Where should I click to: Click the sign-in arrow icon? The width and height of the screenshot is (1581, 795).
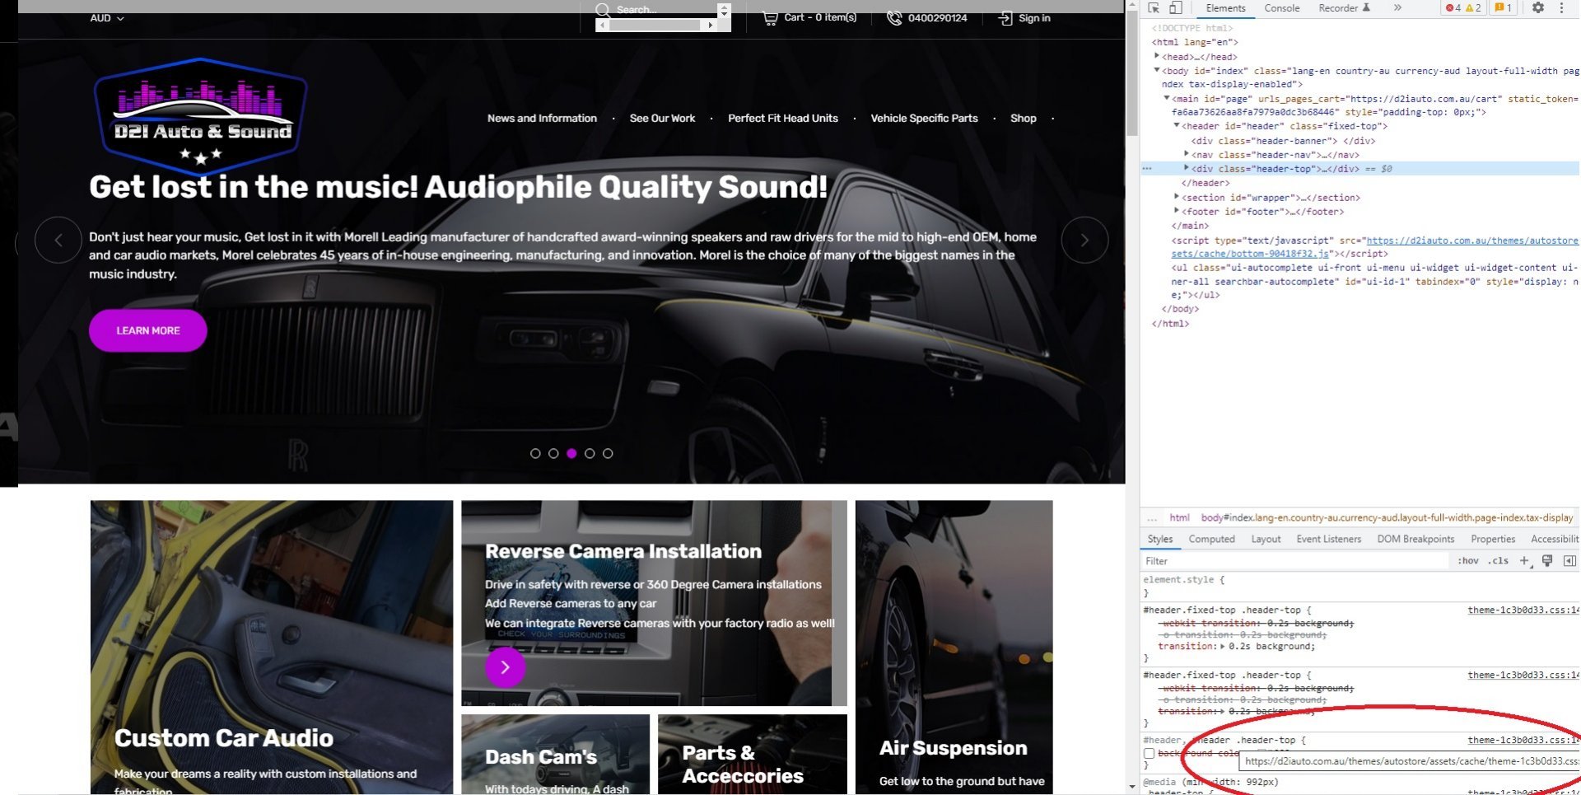click(1005, 18)
